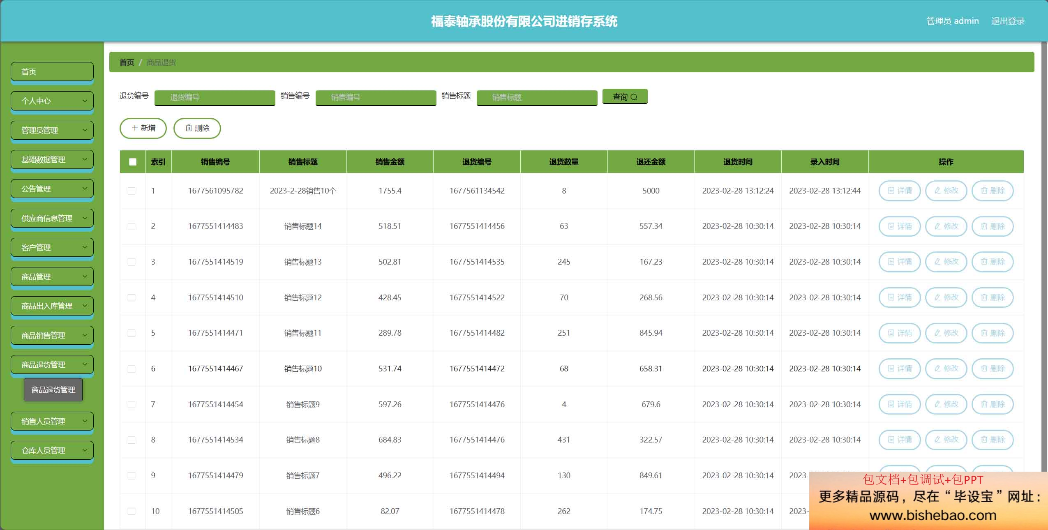1048x530 pixels.
Task: Click the 详情 button for row 1
Action: 899,191
